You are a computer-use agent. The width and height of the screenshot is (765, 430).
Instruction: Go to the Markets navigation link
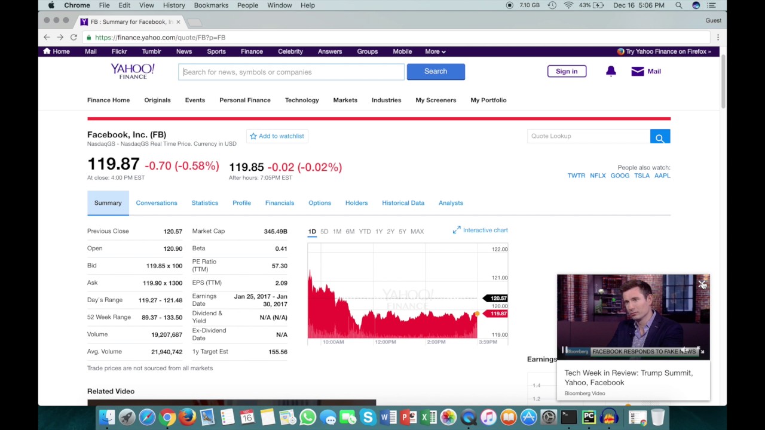click(x=345, y=100)
